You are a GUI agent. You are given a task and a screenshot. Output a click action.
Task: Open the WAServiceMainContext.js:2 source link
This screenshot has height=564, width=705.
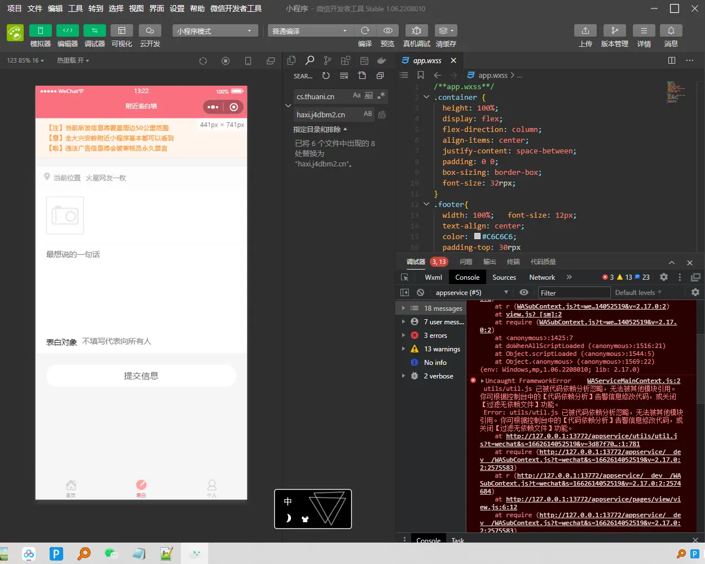click(x=633, y=381)
